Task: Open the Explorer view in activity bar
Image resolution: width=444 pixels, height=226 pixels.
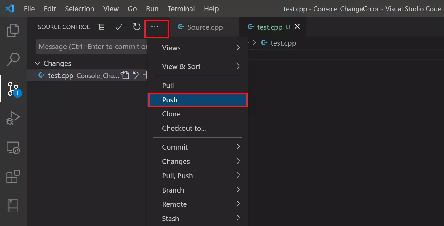Action: [x=13, y=30]
